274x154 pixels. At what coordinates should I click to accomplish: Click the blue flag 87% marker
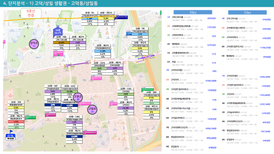(x=10, y=135)
